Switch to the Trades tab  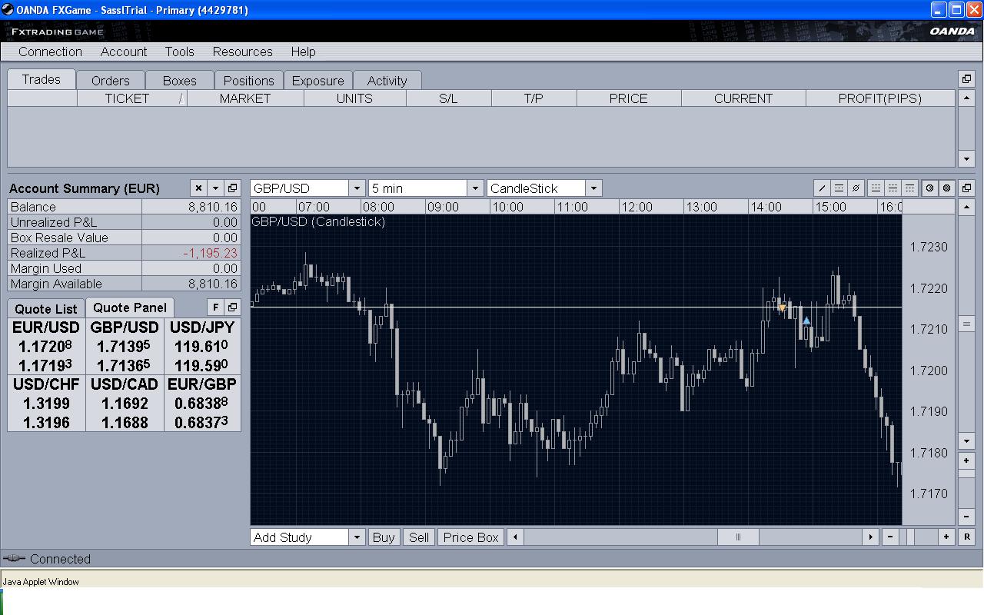(42, 79)
